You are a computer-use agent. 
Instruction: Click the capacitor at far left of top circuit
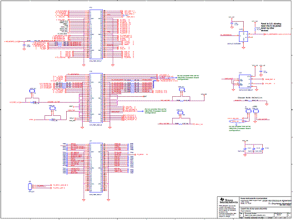[x=24, y=45]
